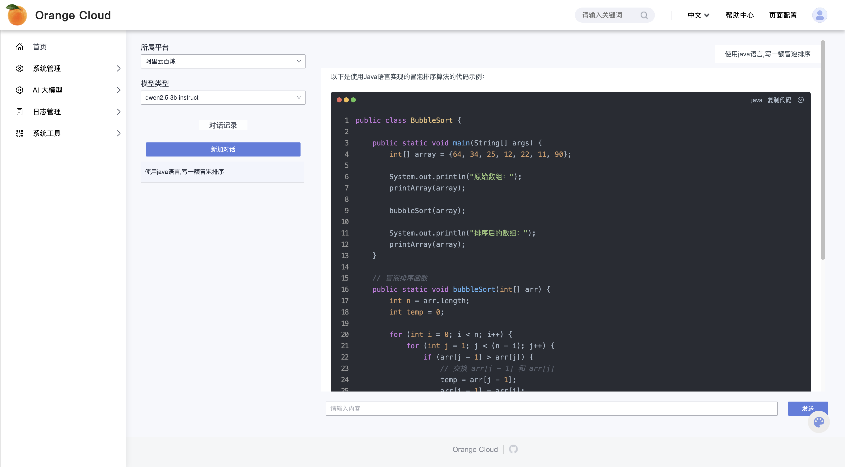Click the document icon beside 日志管理

click(x=20, y=112)
